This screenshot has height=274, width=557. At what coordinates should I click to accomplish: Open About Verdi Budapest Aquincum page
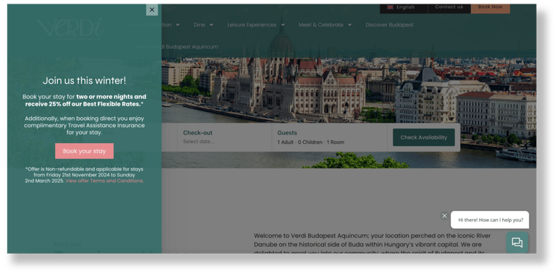(x=177, y=47)
